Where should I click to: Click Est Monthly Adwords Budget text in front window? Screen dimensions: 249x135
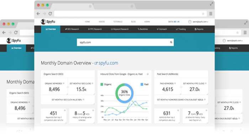pos(180,100)
